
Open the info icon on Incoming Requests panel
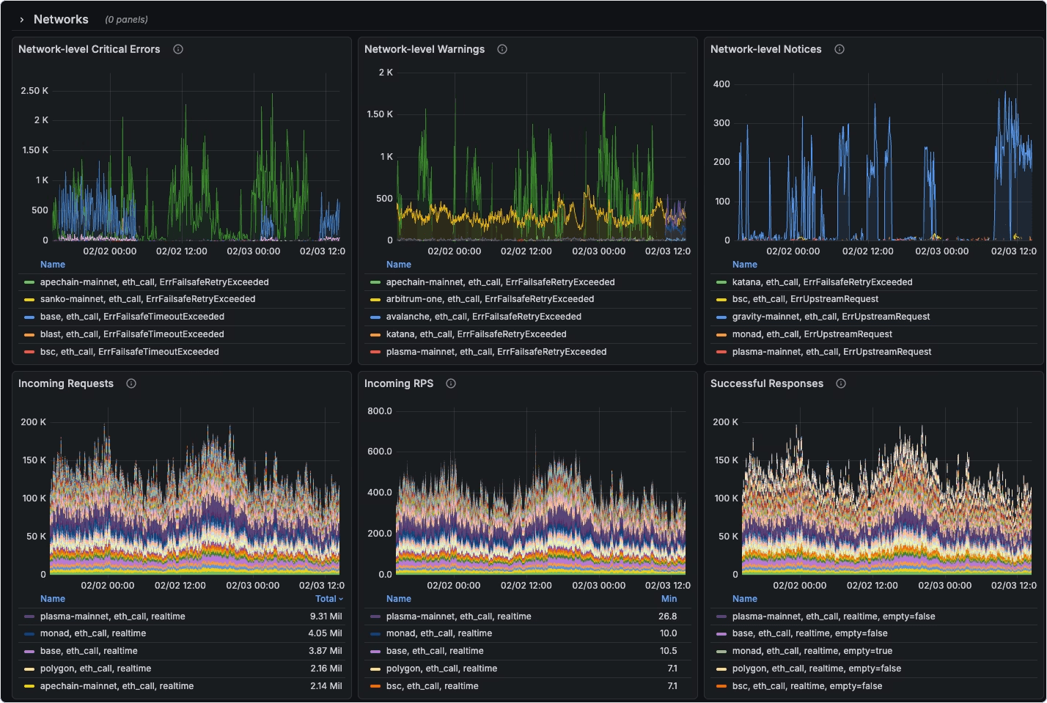coord(131,383)
